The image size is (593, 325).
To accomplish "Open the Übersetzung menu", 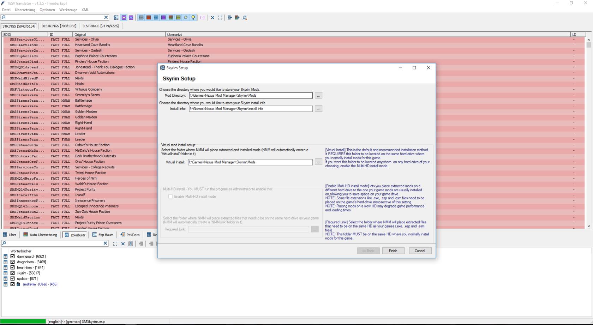I will pos(25,10).
